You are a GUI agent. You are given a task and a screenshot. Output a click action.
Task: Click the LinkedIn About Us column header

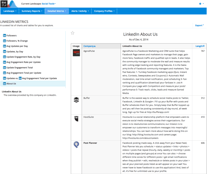pyautogui.click(x=132, y=46)
